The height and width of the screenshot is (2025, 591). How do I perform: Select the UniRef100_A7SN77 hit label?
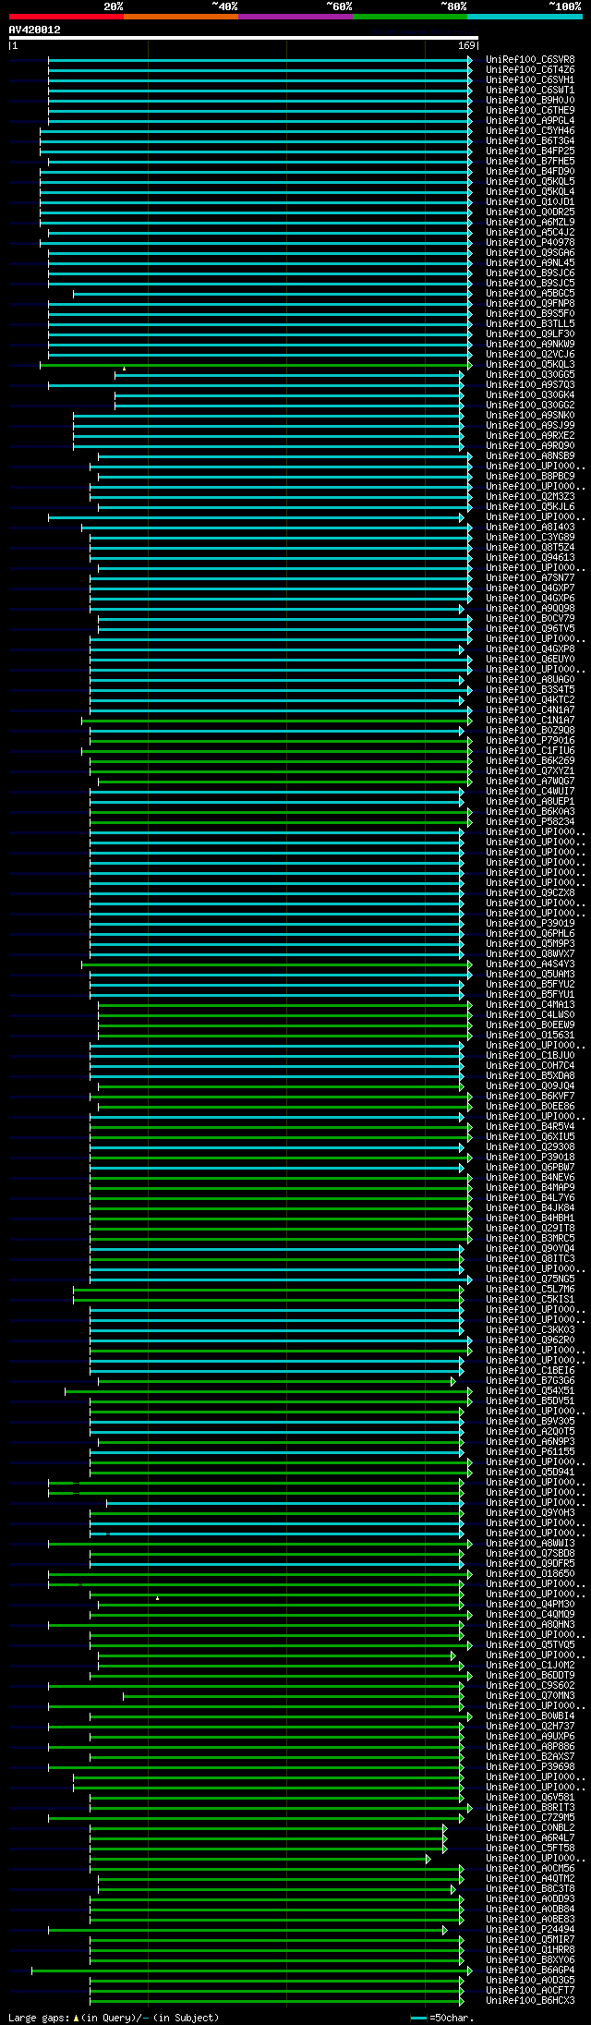tap(530, 578)
